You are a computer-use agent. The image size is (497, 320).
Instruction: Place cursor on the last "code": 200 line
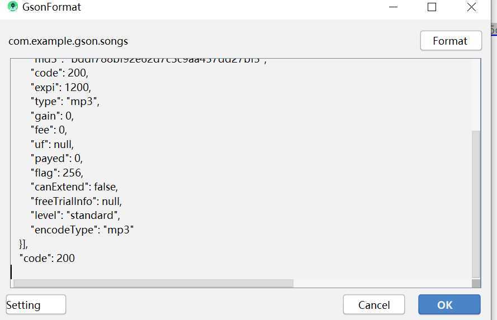47,258
